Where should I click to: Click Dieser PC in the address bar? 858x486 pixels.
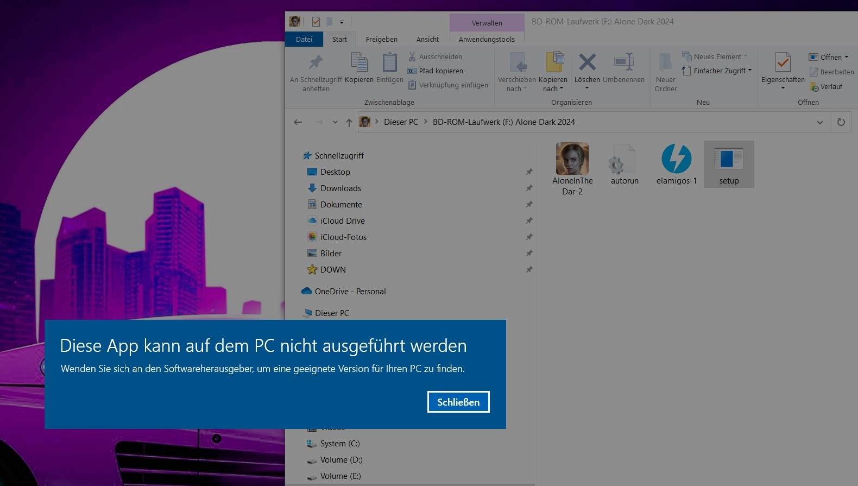[x=401, y=122]
